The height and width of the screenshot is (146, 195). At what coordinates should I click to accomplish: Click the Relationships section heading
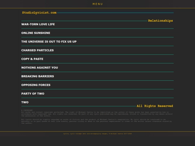(x=160, y=21)
